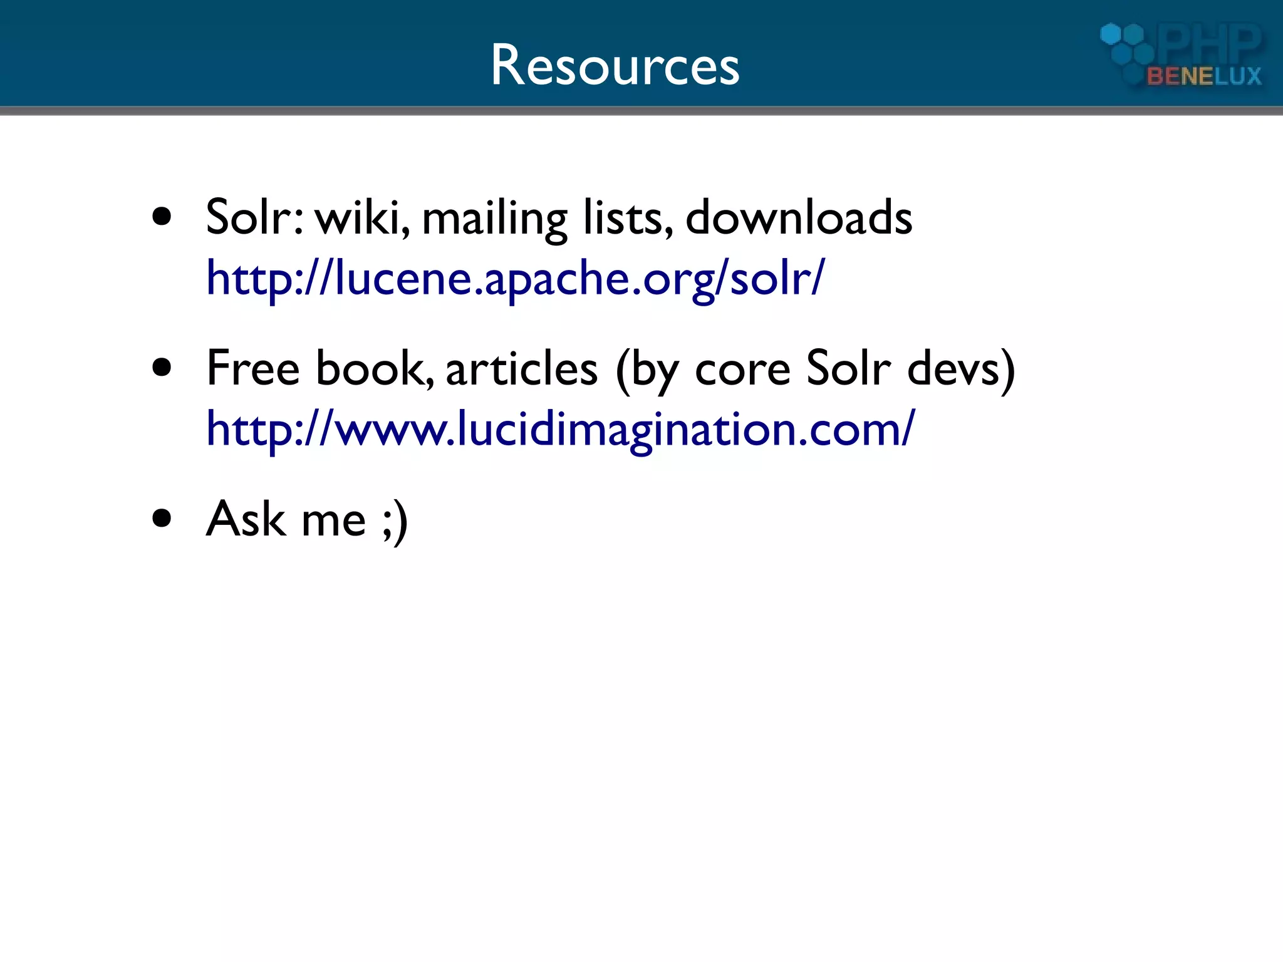Select the 'Resources' slide title
The width and height of the screenshot is (1283, 962).
pos(615,65)
